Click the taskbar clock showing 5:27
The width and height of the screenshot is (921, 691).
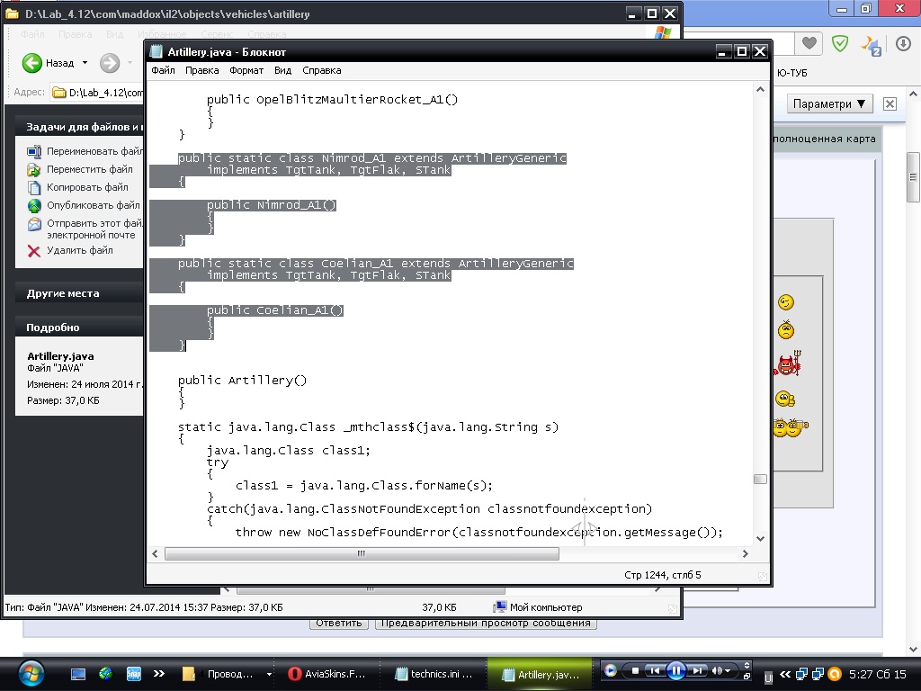tap(878, 674)
